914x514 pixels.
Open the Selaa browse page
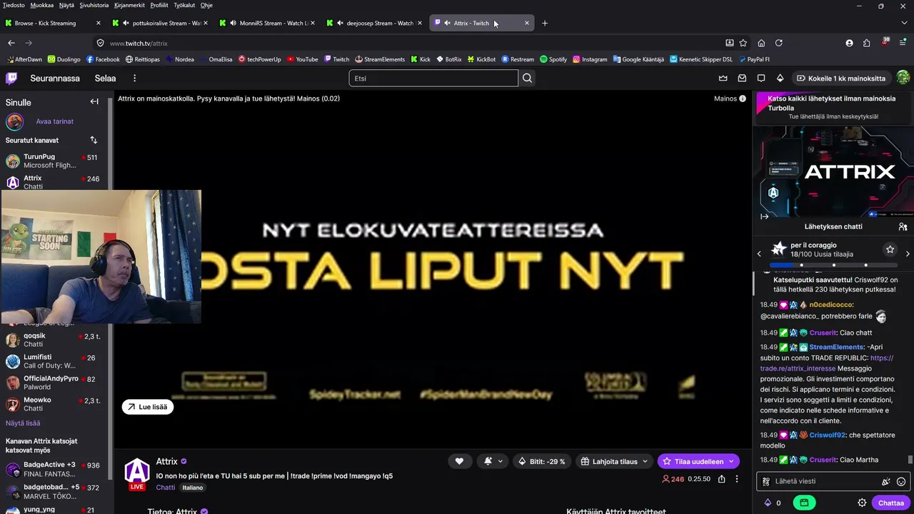105,79
